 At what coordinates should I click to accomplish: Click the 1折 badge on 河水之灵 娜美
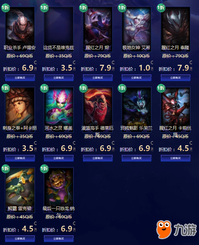click(44, 88)
